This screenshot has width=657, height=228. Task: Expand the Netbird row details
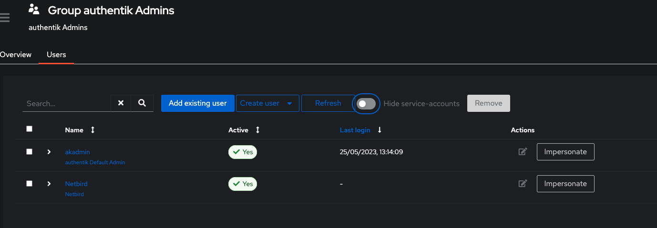point(49,184)
